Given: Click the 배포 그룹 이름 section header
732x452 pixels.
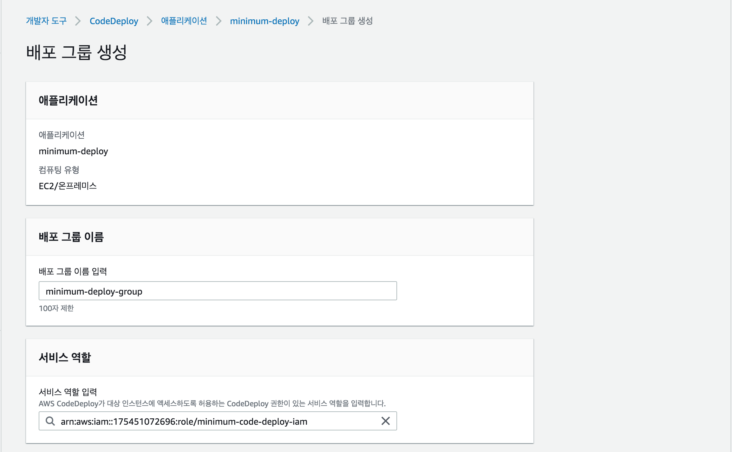Looking at the screenshot, I should point(71,237).
